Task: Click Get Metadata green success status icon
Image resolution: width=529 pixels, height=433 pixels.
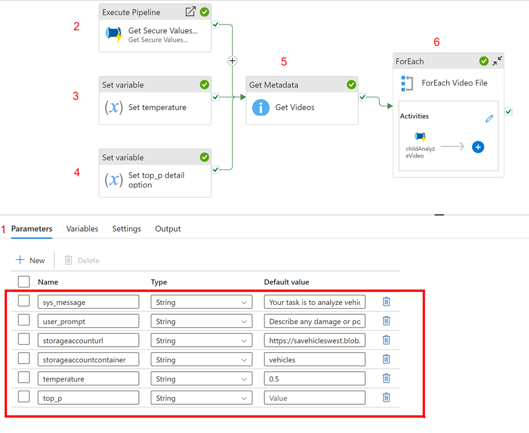Action: [x=352, y=85]
